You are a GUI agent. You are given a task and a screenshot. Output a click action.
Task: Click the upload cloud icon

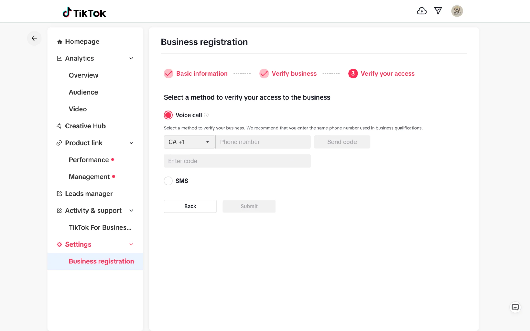[422, 11]
